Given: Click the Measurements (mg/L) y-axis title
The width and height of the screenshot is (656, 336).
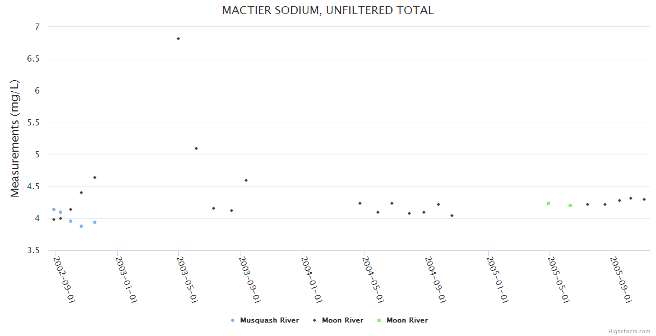Looking at the screenshot, I should 15,138.
